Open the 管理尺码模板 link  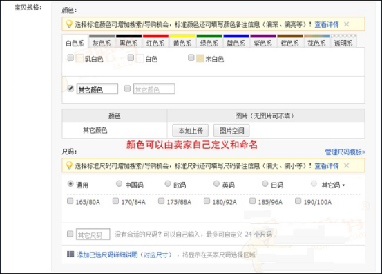[345, 152]
